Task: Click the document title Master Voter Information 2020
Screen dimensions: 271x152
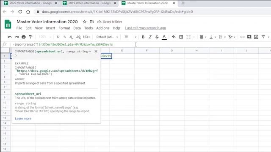Action: pyautogui.click(x=47, y=22)
